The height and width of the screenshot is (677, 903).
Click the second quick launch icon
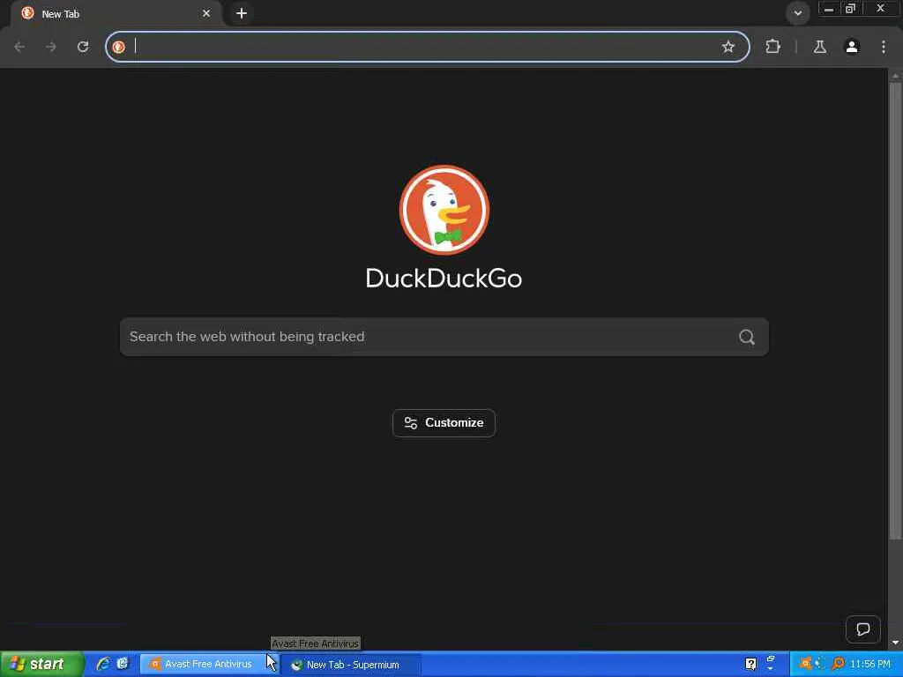pos(123,664)
